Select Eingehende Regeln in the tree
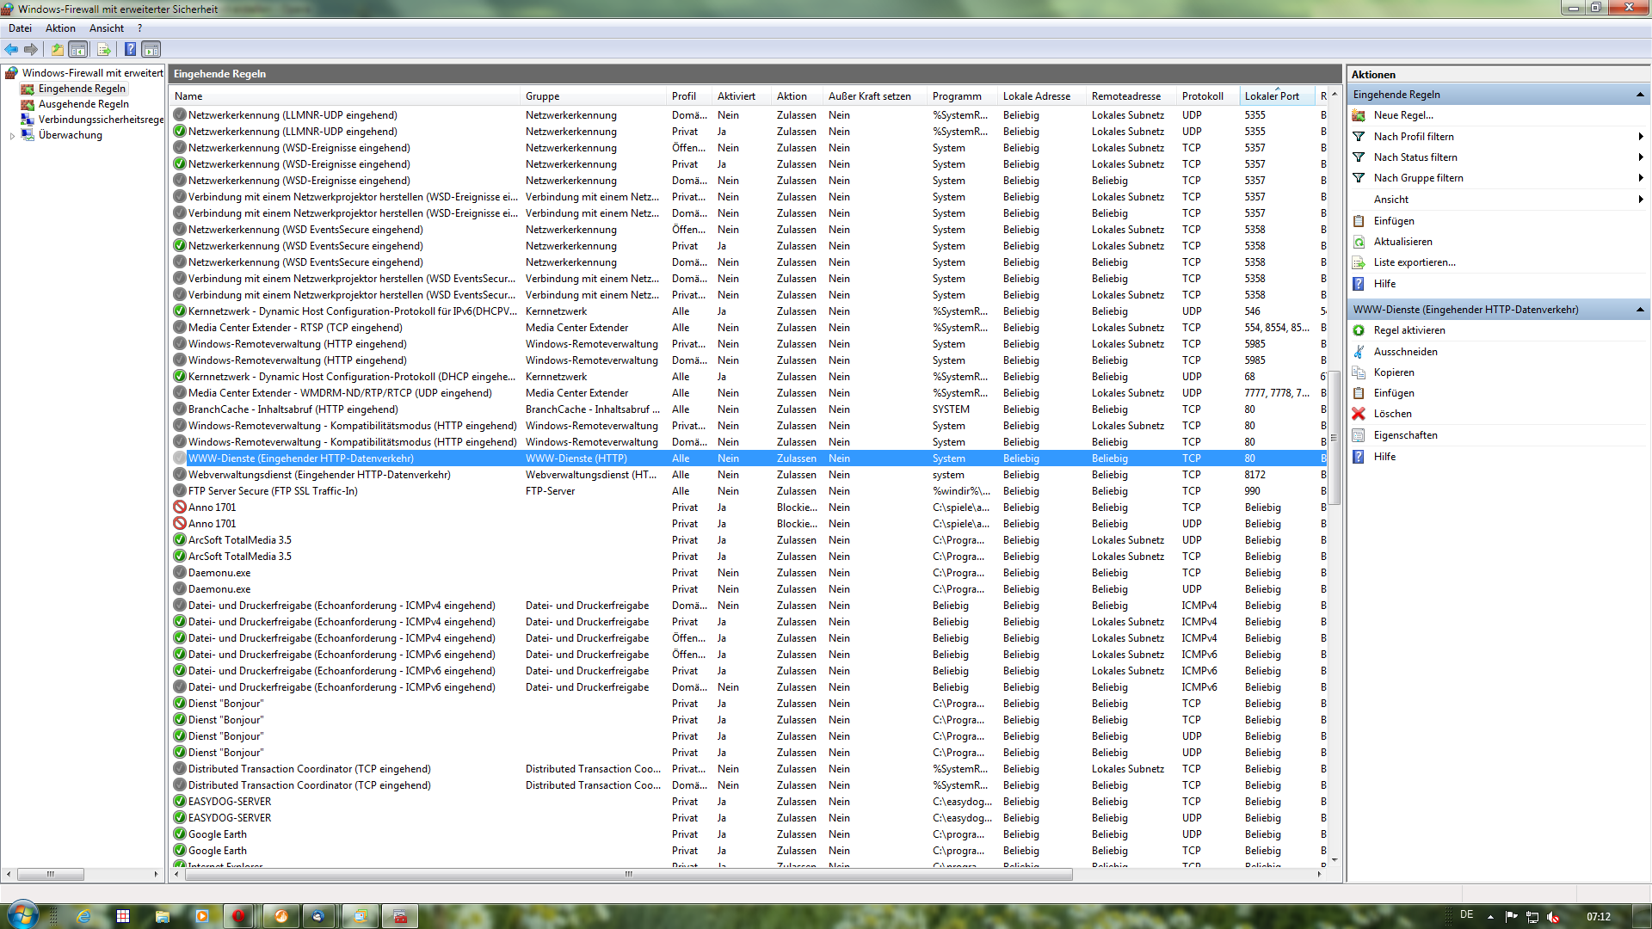1652x929 pixels. coord(82,89)
